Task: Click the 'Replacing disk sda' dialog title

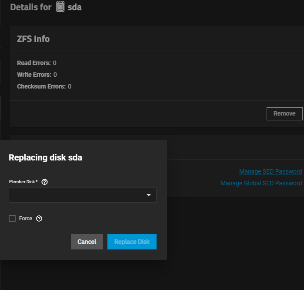Action: tap(46, 158)
